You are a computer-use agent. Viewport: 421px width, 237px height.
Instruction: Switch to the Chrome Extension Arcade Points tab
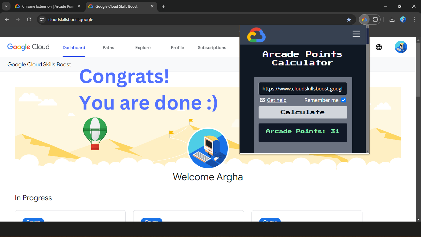point(48,6)
